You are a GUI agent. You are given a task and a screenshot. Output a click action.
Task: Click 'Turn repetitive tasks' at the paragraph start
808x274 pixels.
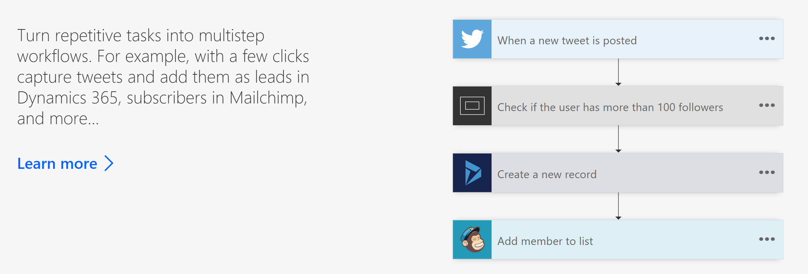pos(69,36)
